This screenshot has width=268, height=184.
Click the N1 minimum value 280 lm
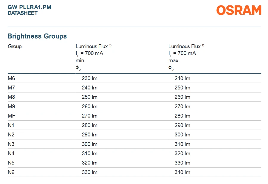89,125
